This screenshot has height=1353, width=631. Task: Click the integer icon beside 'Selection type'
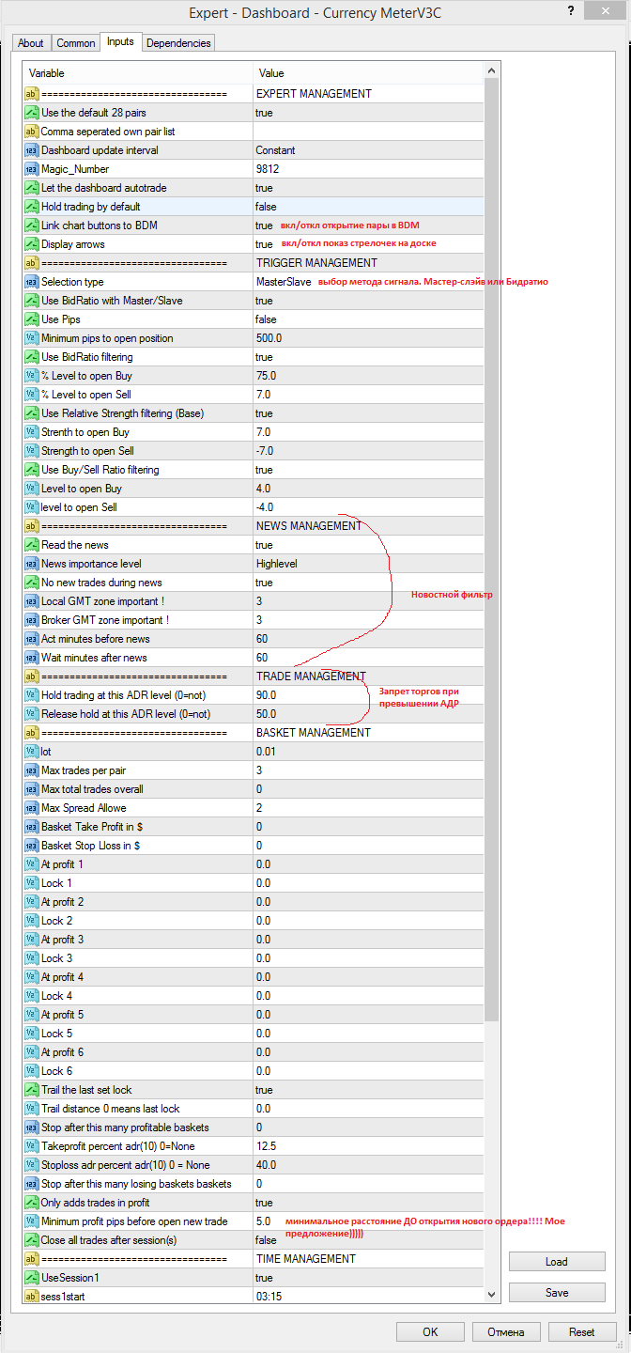[x=31, y=282]
